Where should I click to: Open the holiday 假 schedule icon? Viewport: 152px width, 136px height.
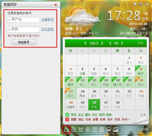[x=102, y=130]
